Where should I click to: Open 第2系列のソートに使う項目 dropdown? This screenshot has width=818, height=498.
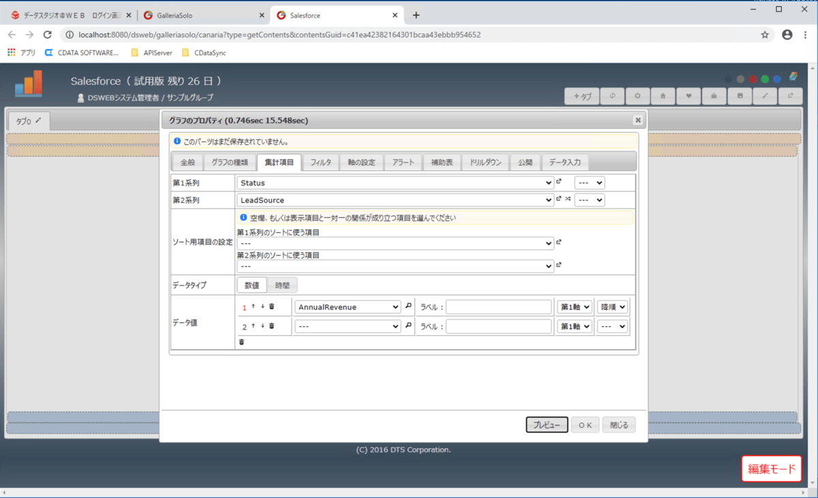click(x=395, y=266)
